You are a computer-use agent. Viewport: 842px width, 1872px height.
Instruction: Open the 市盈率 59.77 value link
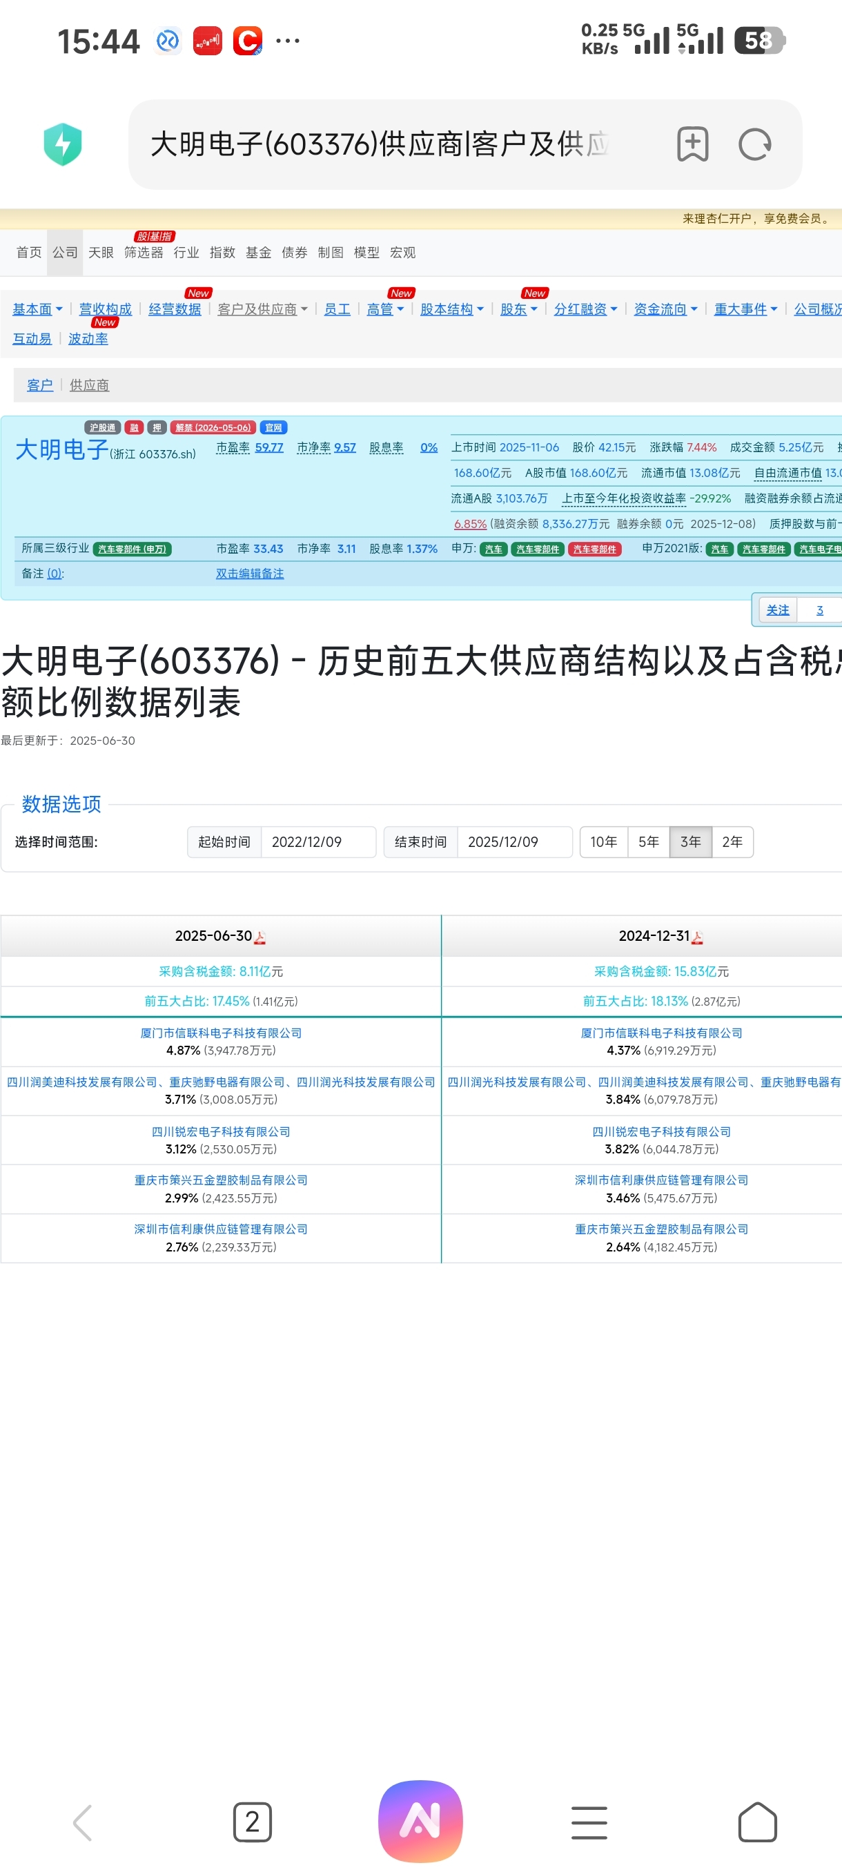[x=268, y=448]
